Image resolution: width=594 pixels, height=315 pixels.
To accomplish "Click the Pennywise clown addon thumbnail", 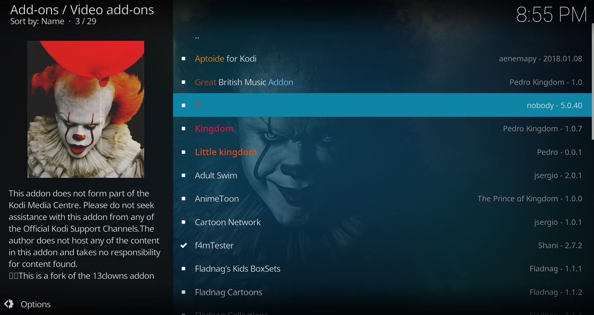I will [86, 109].
